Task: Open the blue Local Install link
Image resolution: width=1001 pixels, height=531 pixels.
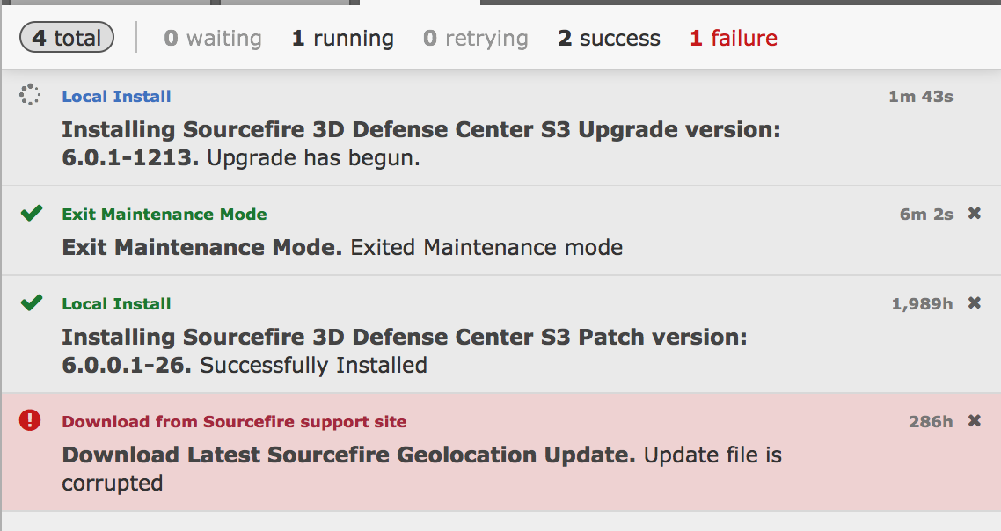Action: click(x=116, y=97)
